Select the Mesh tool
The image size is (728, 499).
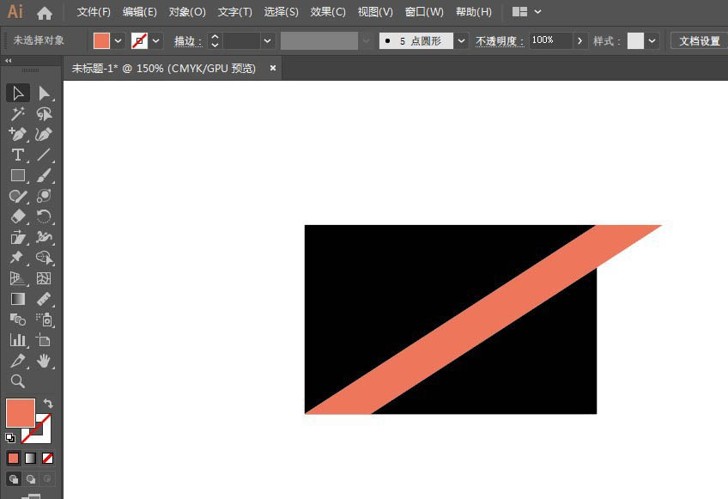[44, 278]
